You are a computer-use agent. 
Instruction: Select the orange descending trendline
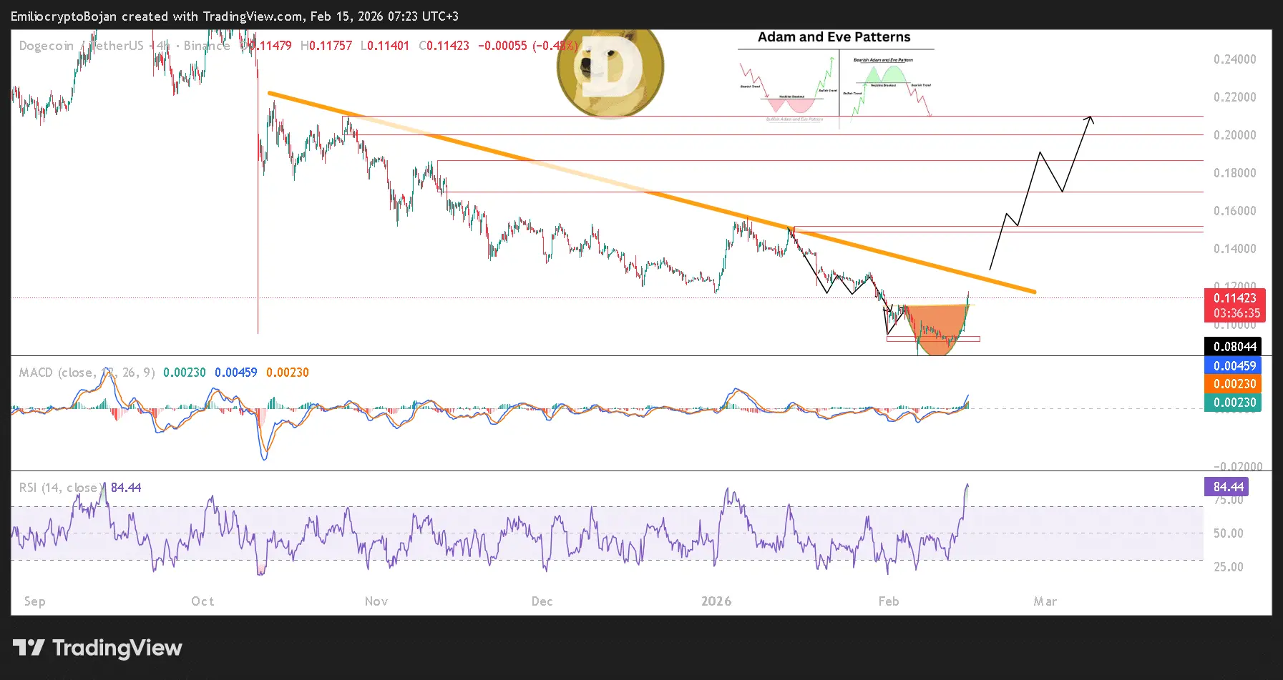[651, 192]
